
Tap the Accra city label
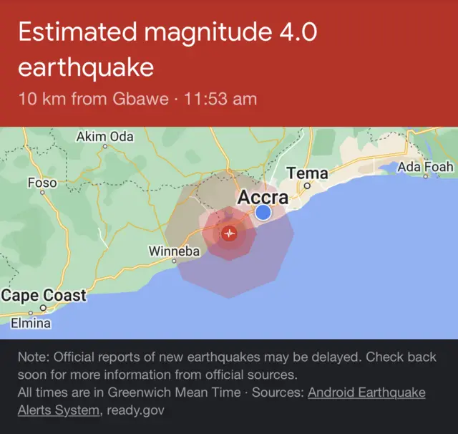click(263, 197)
